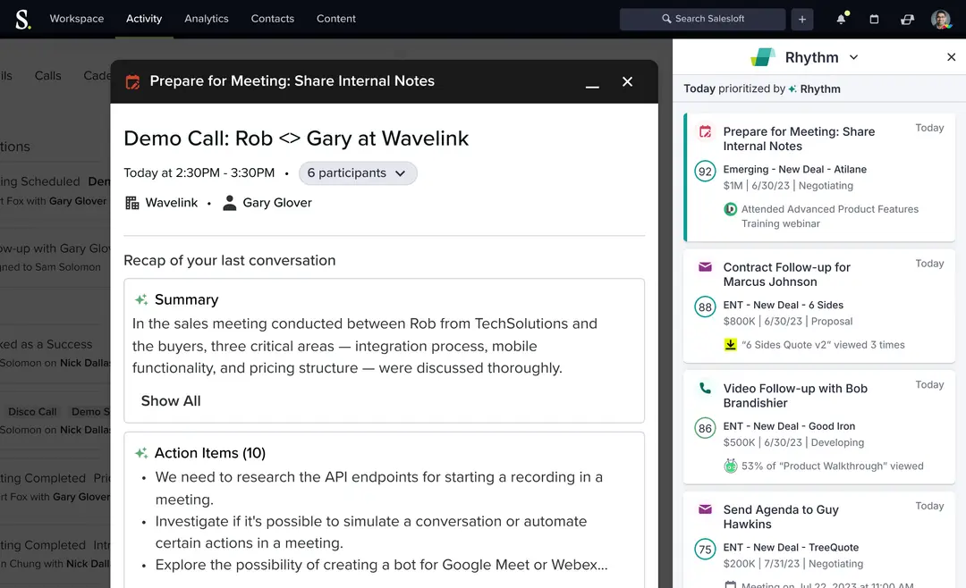Open the notifications bell
This screenshot has width=966, height=588.
pyautogui.click(x=842, y=19)
